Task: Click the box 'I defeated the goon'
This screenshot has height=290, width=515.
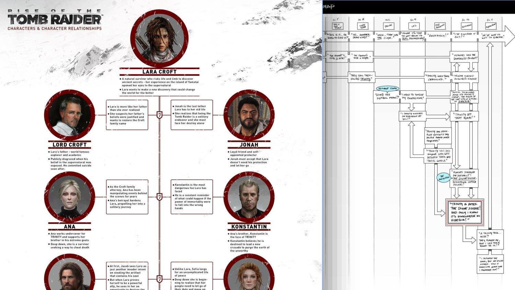Action: click(x=490, y=264)
